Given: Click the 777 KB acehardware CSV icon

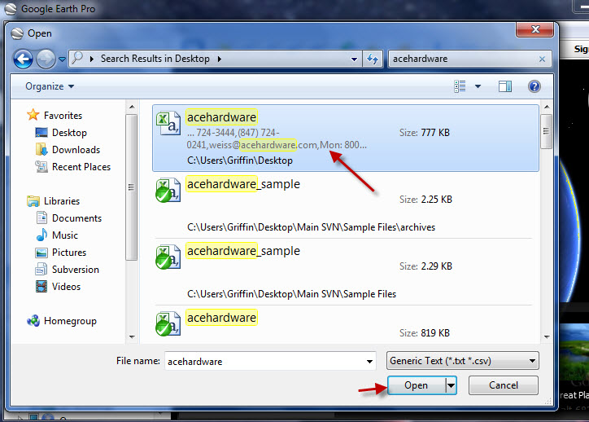Looking at the screenshot, I should tap(168, 123).
